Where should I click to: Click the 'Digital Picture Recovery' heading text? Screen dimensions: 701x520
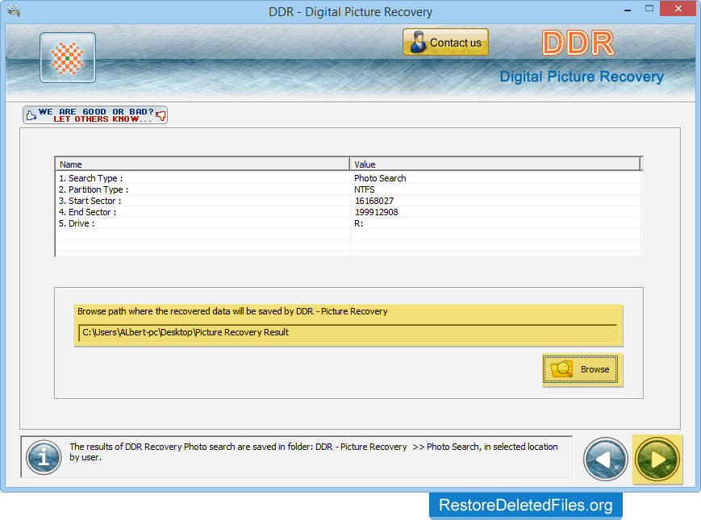tap(582, 77)
